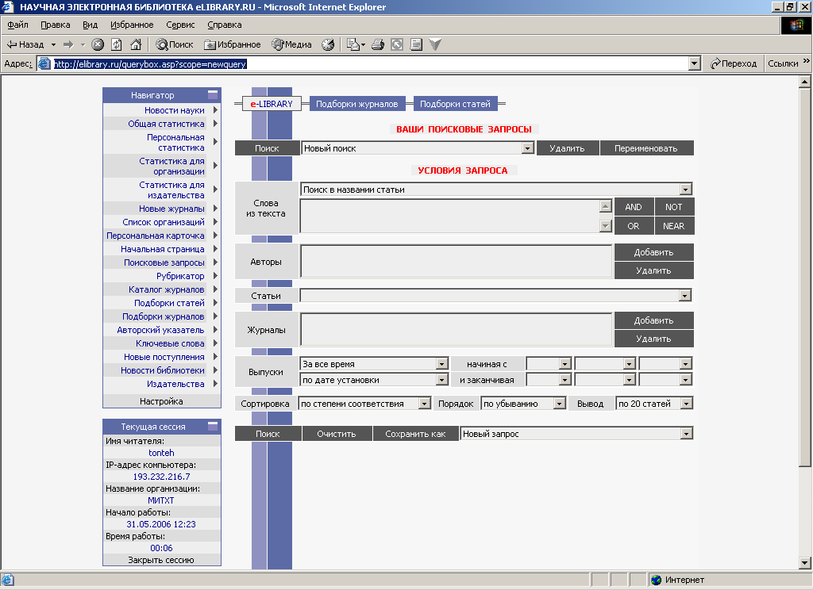Screen dimensions: 813x590
Task: Click the Назад back arrow button
Action: click(25, 44)
